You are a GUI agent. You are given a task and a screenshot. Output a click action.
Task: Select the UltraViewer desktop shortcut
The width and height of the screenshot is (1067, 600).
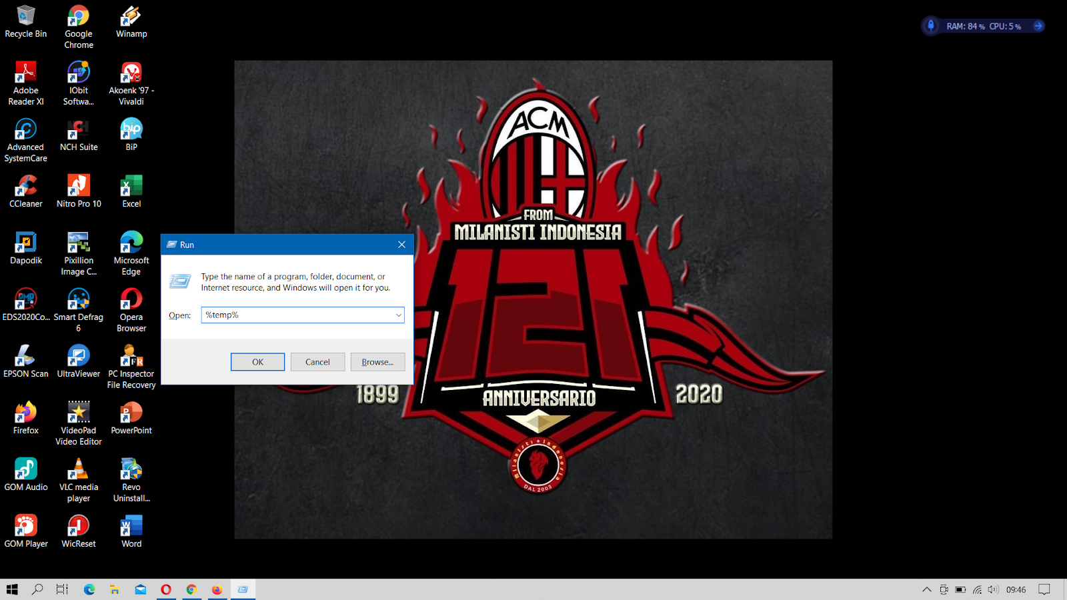click(x=79, y=361)
